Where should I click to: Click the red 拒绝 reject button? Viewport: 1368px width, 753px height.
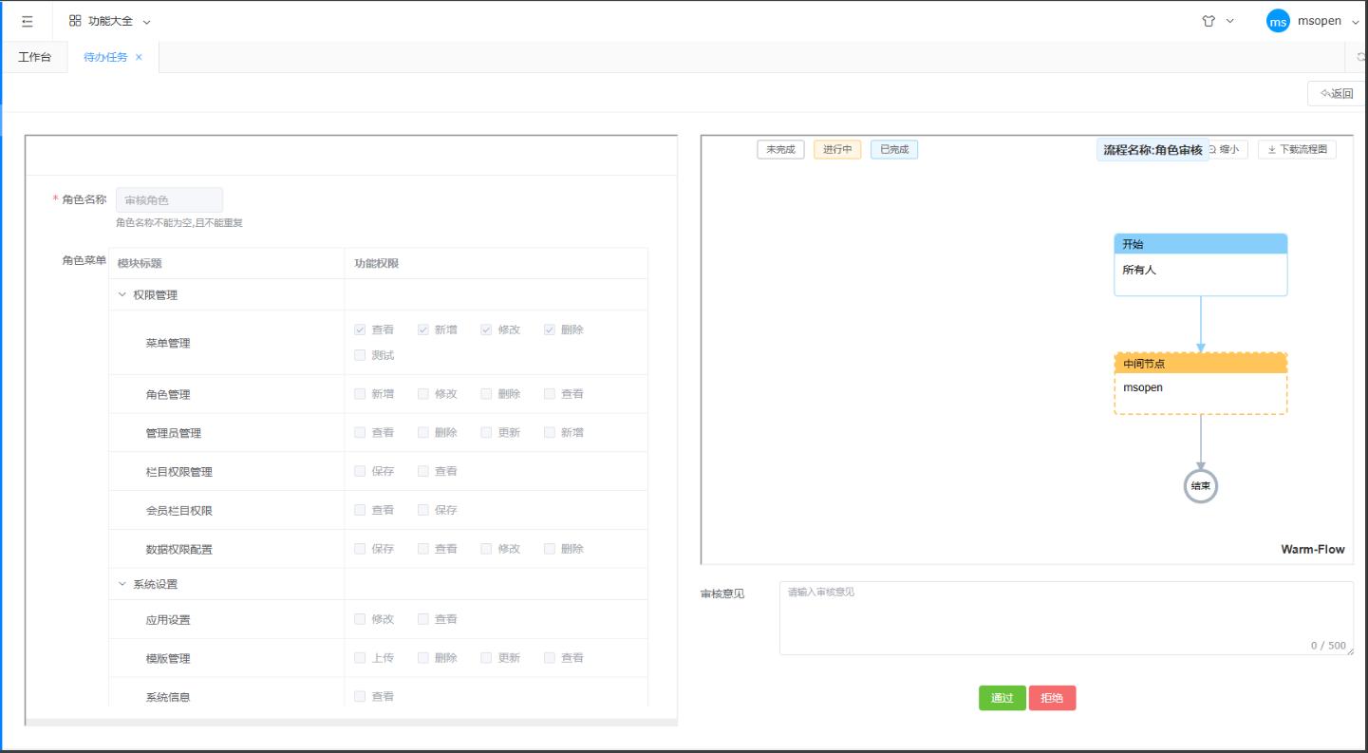point(1052,698)
